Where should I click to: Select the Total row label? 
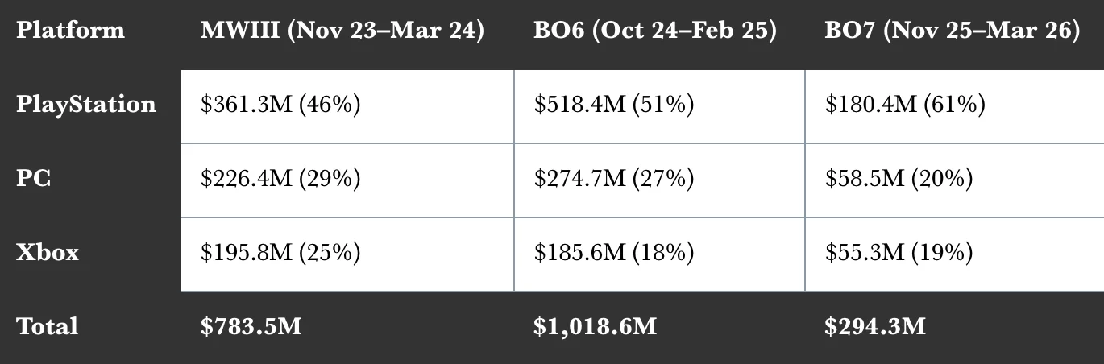(x=47, y=326)
